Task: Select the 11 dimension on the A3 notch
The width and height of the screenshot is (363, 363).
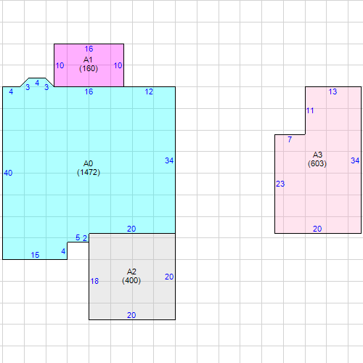Action: (x=310, y=110)
